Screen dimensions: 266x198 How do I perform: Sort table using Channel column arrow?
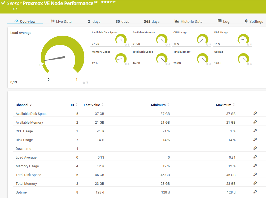pos(31,105)
